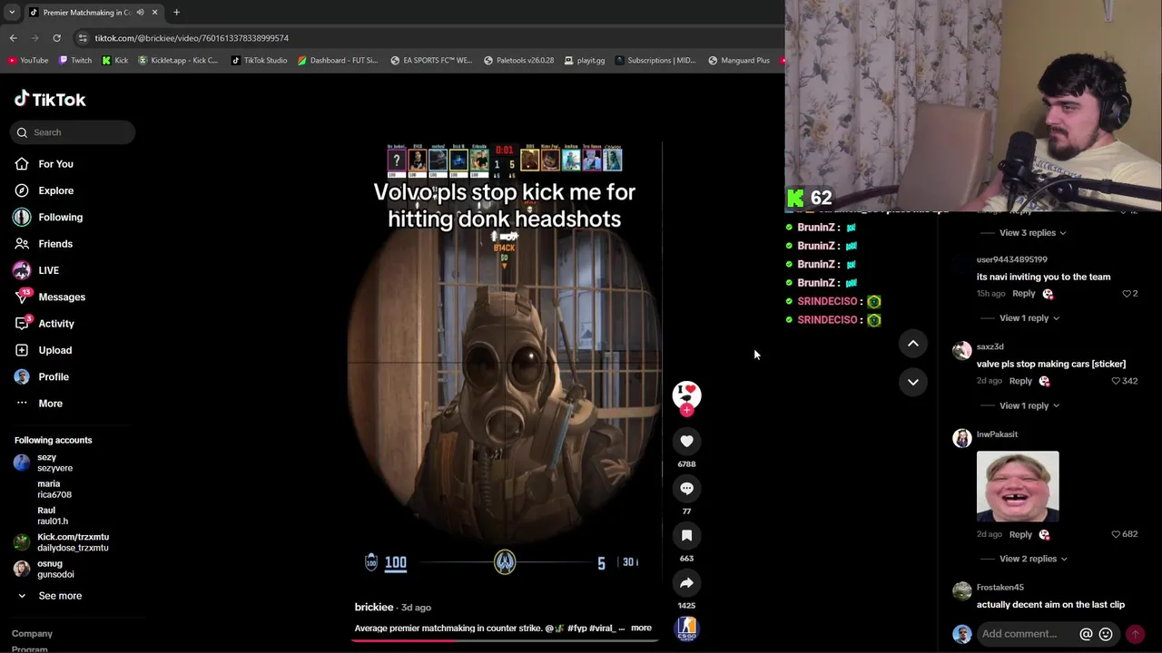The height and width of the screenshot is (653, 1162).
Task: Share the video with arrow icon
Action: [686, 582]
